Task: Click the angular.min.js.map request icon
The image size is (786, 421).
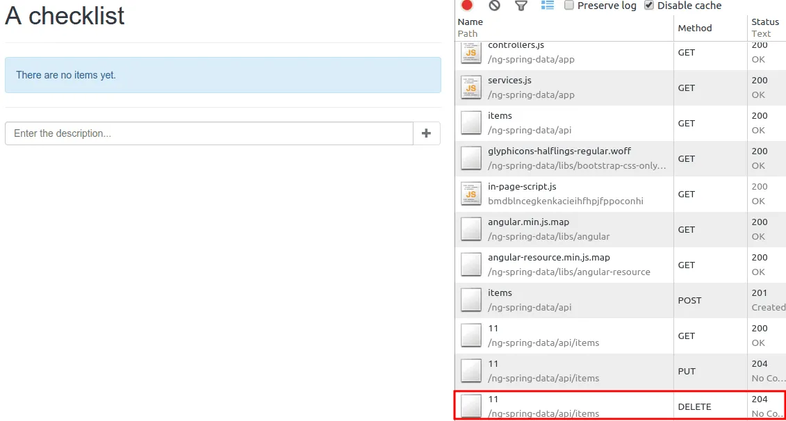Action: point(471,229)
